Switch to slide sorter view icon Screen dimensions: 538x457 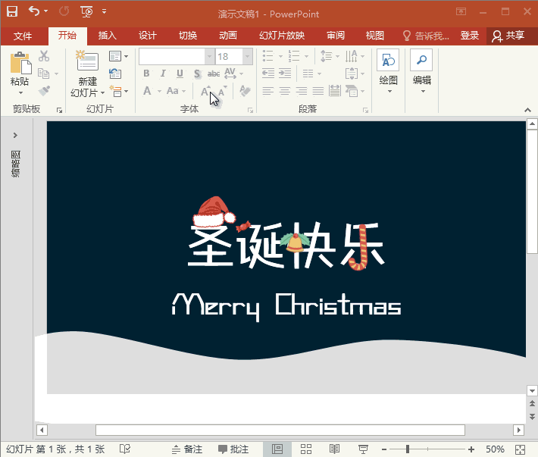[306, 449]
